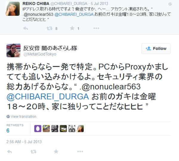This screenshot has width=179, height=161.
Task: Open the @CHIBAREI_DURGA mention in the main tweet
Action: [x=48, y=97]
